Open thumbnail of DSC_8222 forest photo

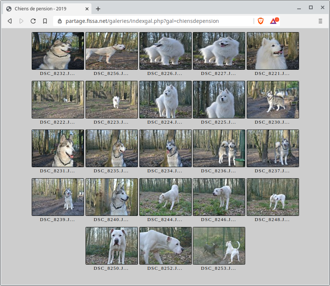pyautogui.click(x=58, y=100)
